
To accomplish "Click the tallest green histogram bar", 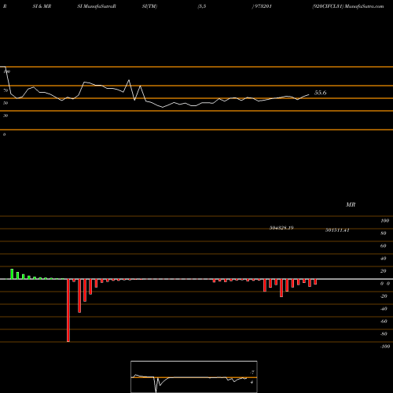I will point(12,274).
